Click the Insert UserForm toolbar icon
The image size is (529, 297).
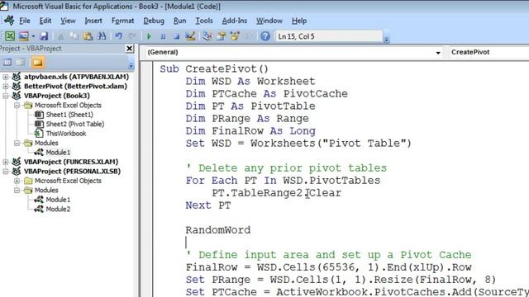(24, 36)
